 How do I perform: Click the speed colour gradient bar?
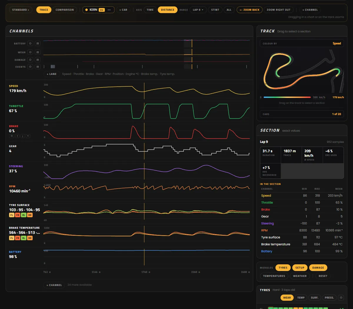pyautogui.click(x=287, y=97)
